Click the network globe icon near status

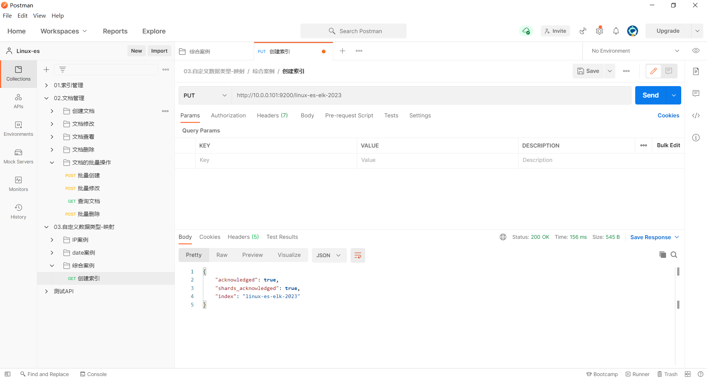coord(503,237)
